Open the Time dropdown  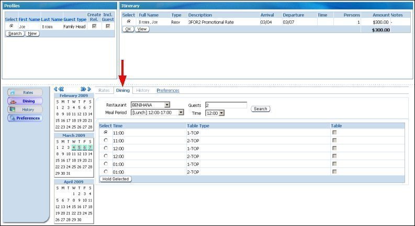pos(222,113)
